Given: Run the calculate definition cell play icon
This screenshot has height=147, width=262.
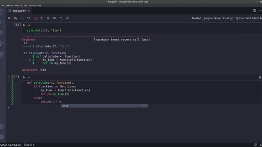Looking at the screenshot, I should click(x=24, y=77).
